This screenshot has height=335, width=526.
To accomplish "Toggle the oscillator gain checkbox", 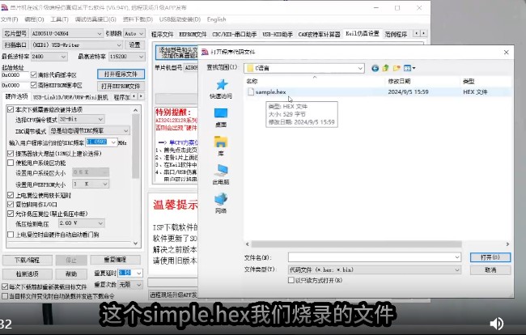I will click(x=11, y=153).
